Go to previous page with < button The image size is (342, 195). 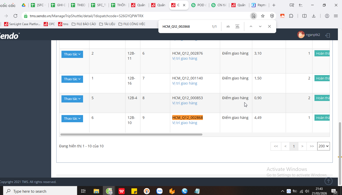pos(285,146)
